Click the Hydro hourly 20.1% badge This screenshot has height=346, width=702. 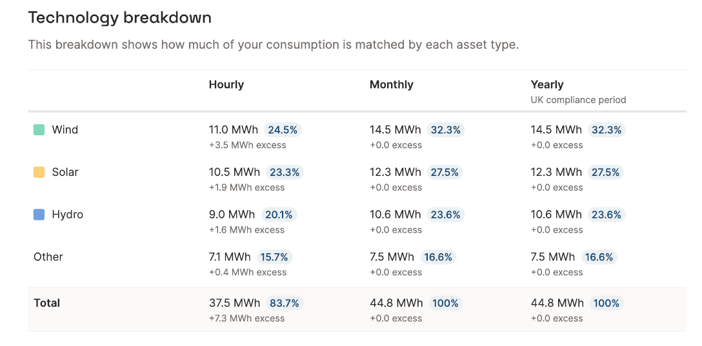(279, 215)
